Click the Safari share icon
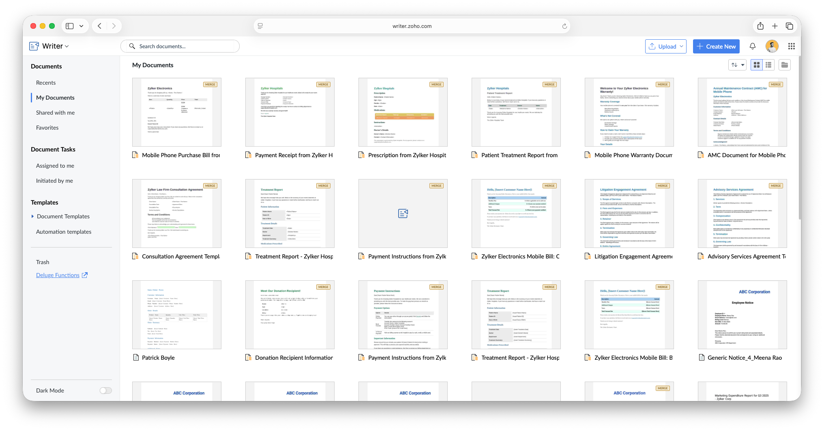The width and height of the screenshot is (824, 431). click(760, 26)
